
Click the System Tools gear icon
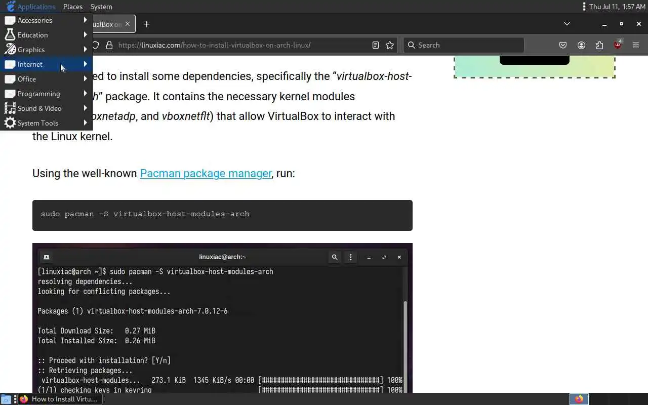point(10,123)
